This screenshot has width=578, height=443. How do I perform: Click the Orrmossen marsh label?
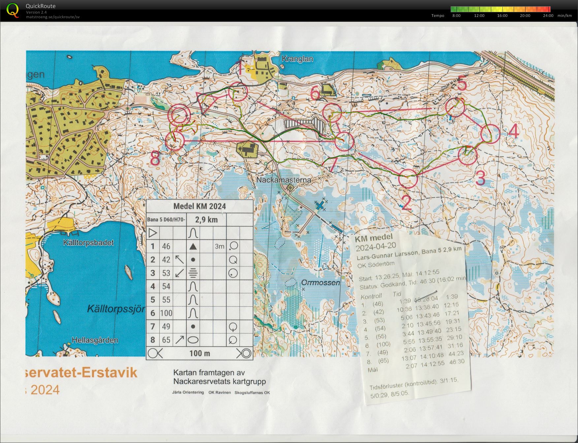tap(320, 283)
